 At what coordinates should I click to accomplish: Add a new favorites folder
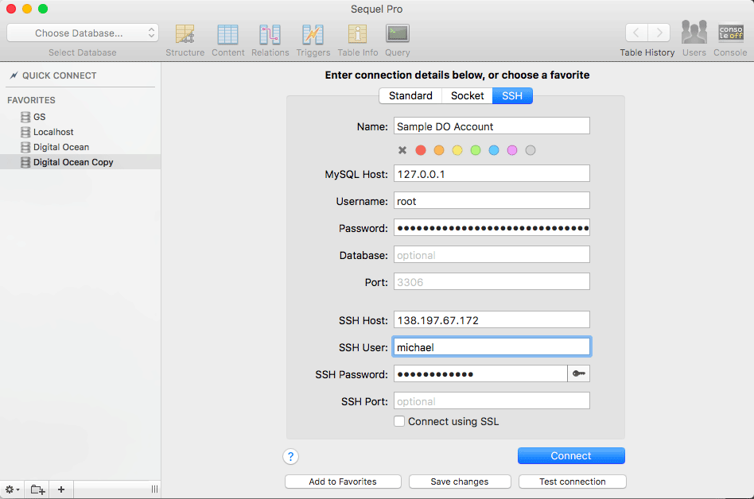(x=37, y=489)
